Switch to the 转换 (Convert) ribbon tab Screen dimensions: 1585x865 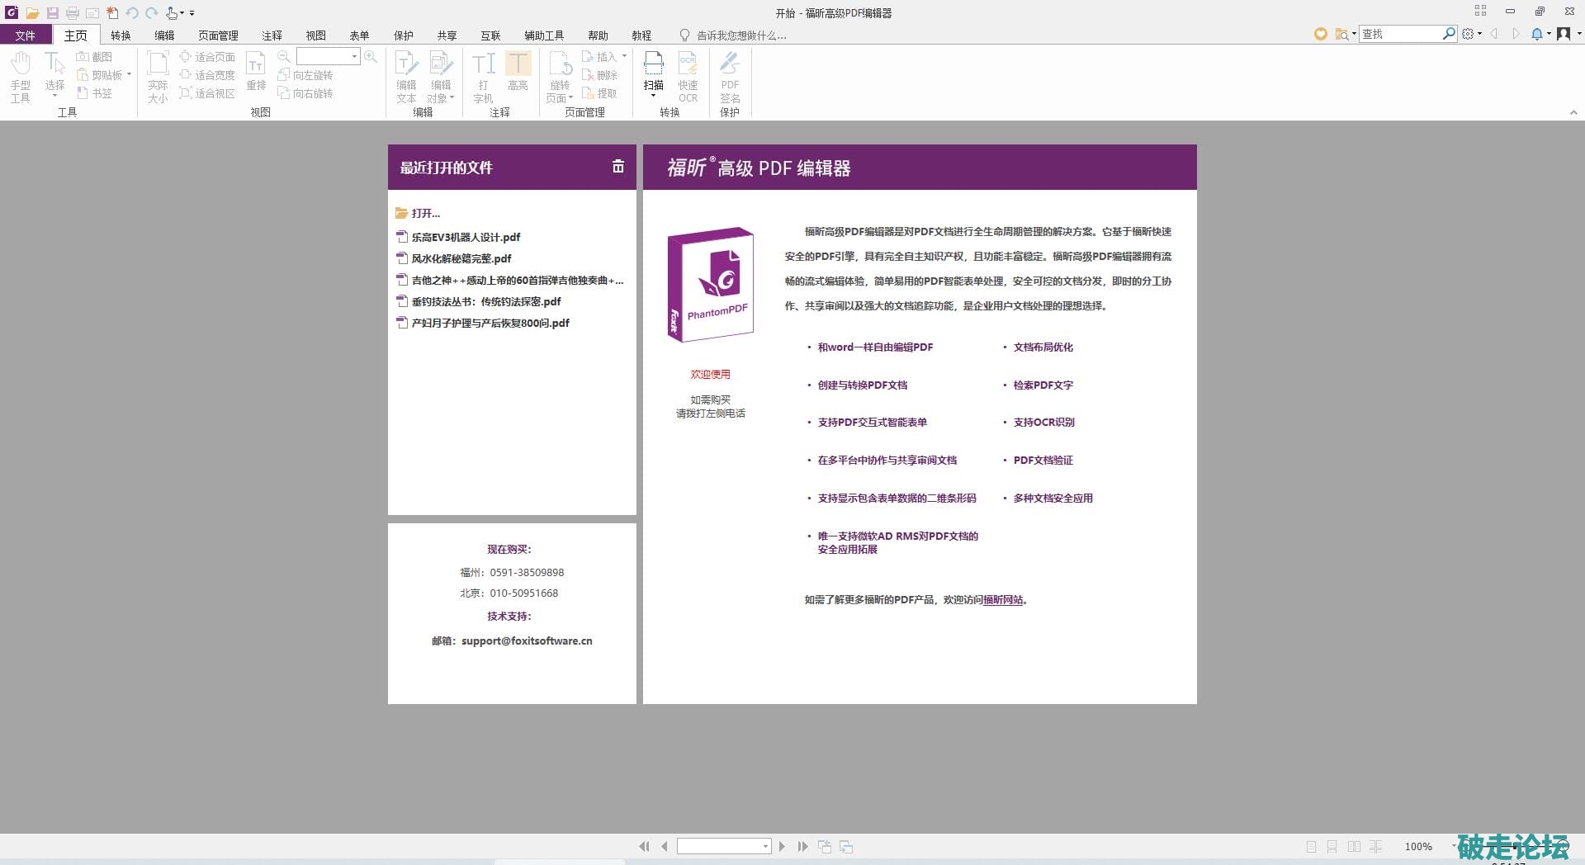click(x=121, y=35)
